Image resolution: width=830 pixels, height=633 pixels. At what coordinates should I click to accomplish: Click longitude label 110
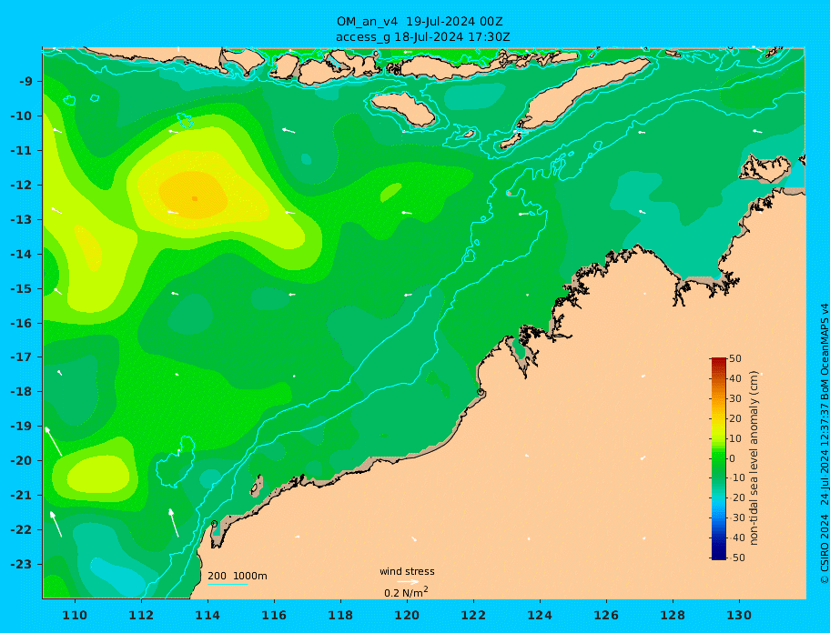[75, 615]
